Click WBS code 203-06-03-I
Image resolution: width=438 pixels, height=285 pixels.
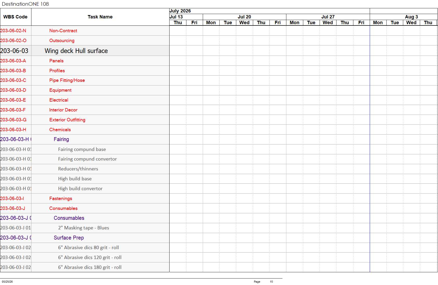[x=12, y=198]
